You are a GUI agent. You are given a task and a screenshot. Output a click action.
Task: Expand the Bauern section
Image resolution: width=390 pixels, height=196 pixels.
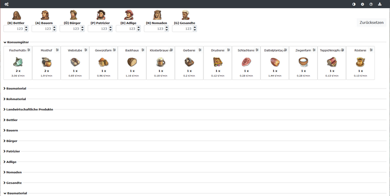[11, 130]
